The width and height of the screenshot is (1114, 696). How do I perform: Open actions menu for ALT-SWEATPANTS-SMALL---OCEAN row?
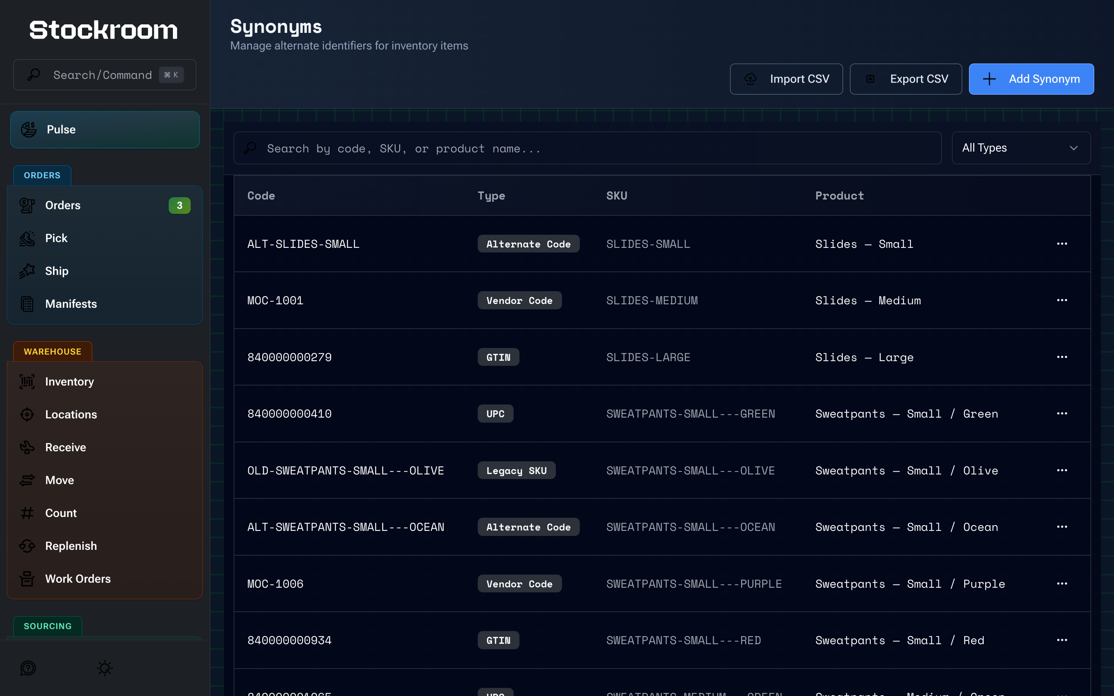(1061, 527)
